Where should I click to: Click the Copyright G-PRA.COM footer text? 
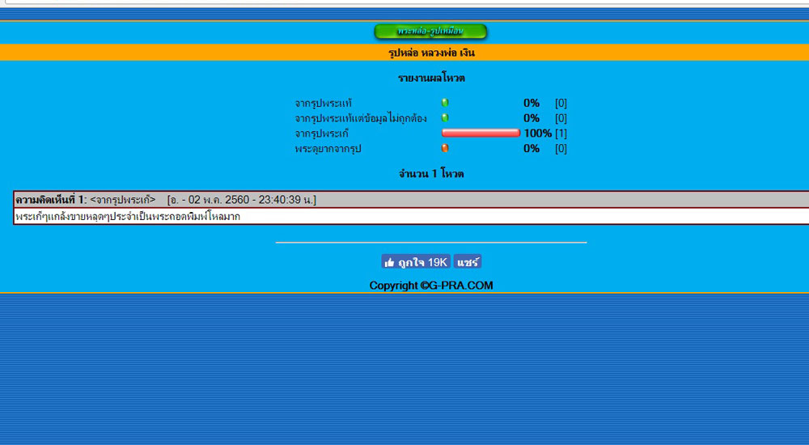coord(431,286)
